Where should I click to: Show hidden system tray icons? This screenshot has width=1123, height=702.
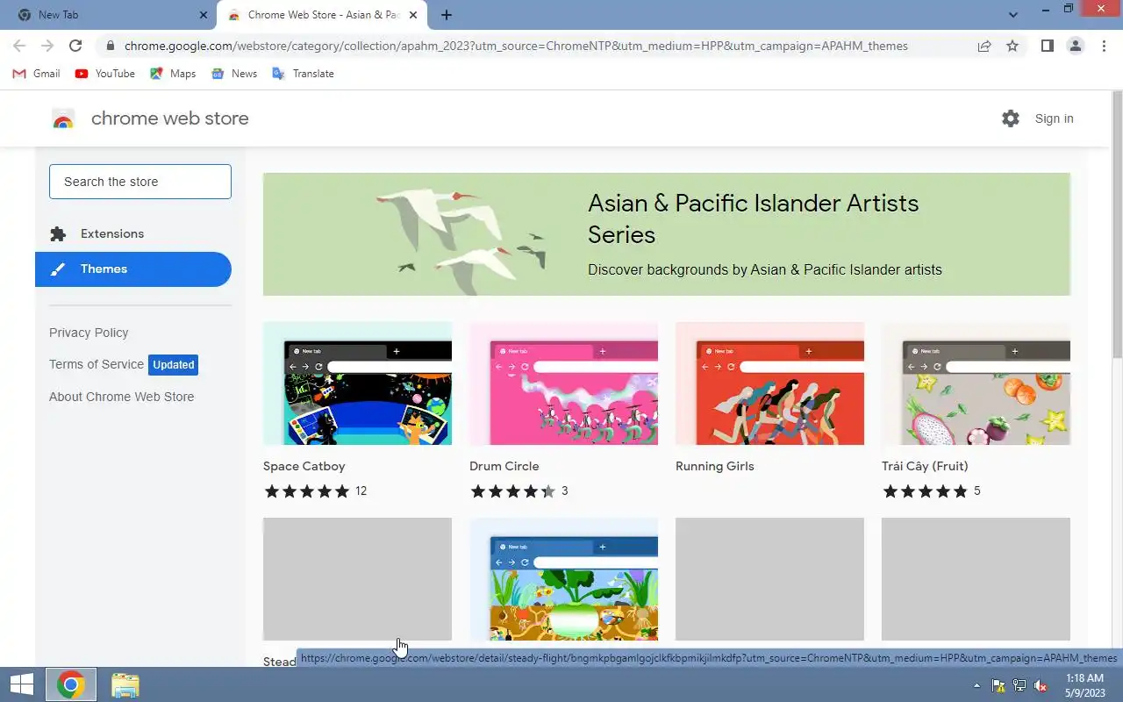click(x=977, y=685)
